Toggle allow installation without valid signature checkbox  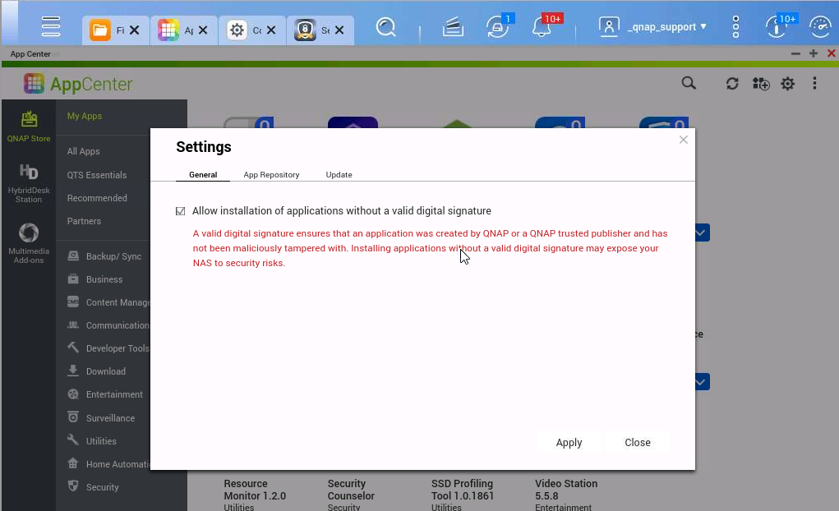point(180,211)
